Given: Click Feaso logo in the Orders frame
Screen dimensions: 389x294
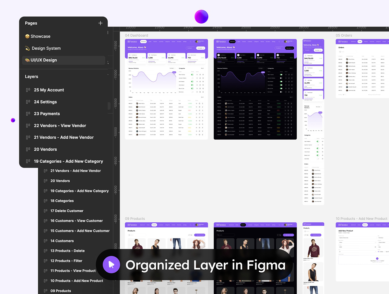Looking at the screenshot, I should [343, 41].
